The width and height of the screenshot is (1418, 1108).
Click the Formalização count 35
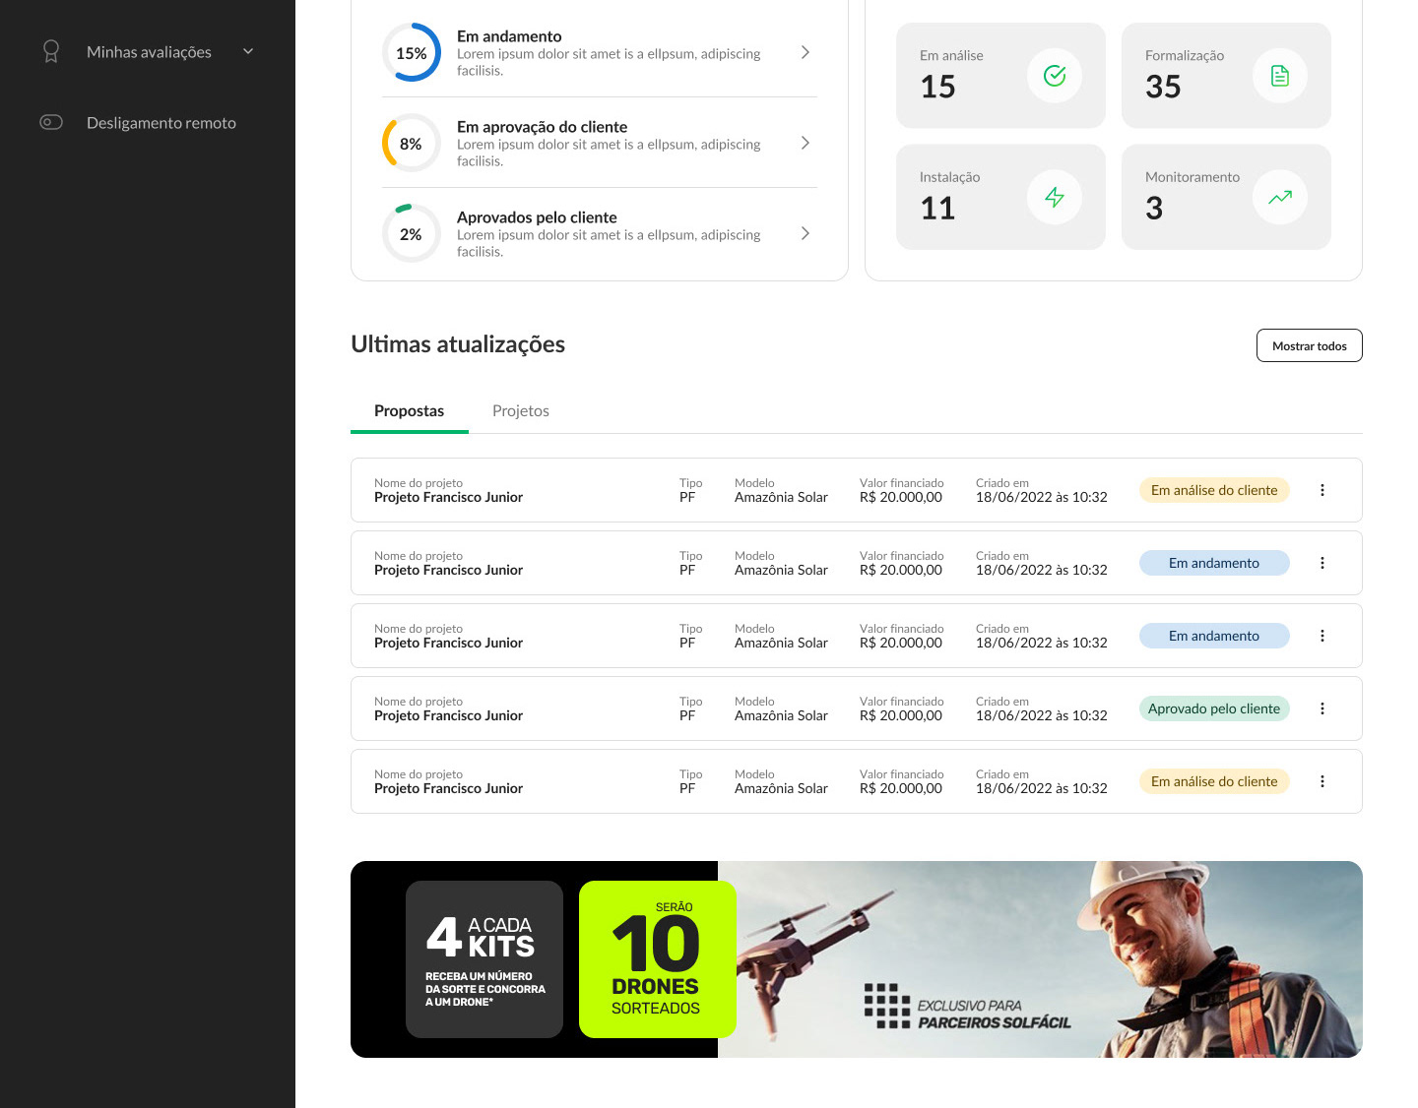pos(1163,87)
